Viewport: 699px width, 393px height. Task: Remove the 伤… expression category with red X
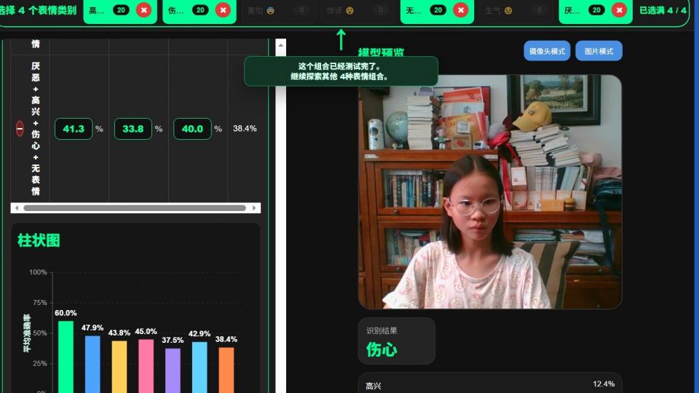pyautogui.click(x=223, y=9)
